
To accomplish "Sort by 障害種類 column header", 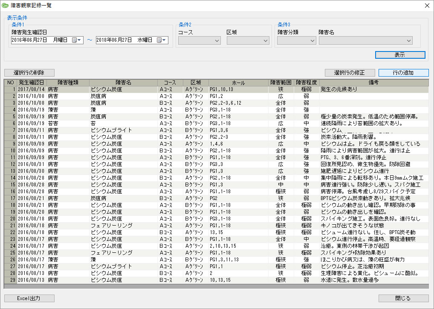I will [x=68, y=83].
